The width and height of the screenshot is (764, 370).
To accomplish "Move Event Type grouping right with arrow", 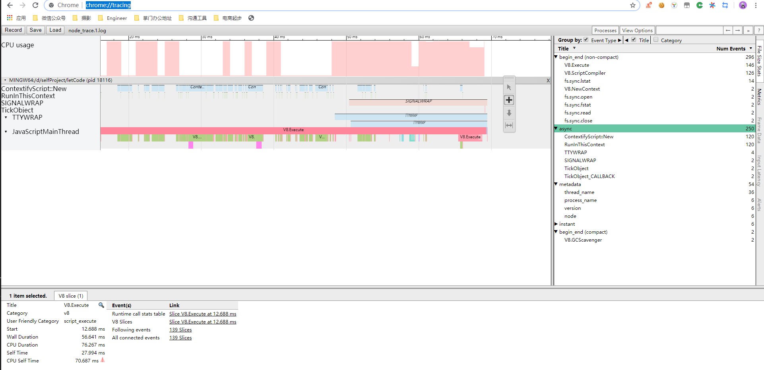I will coord(619,40).
